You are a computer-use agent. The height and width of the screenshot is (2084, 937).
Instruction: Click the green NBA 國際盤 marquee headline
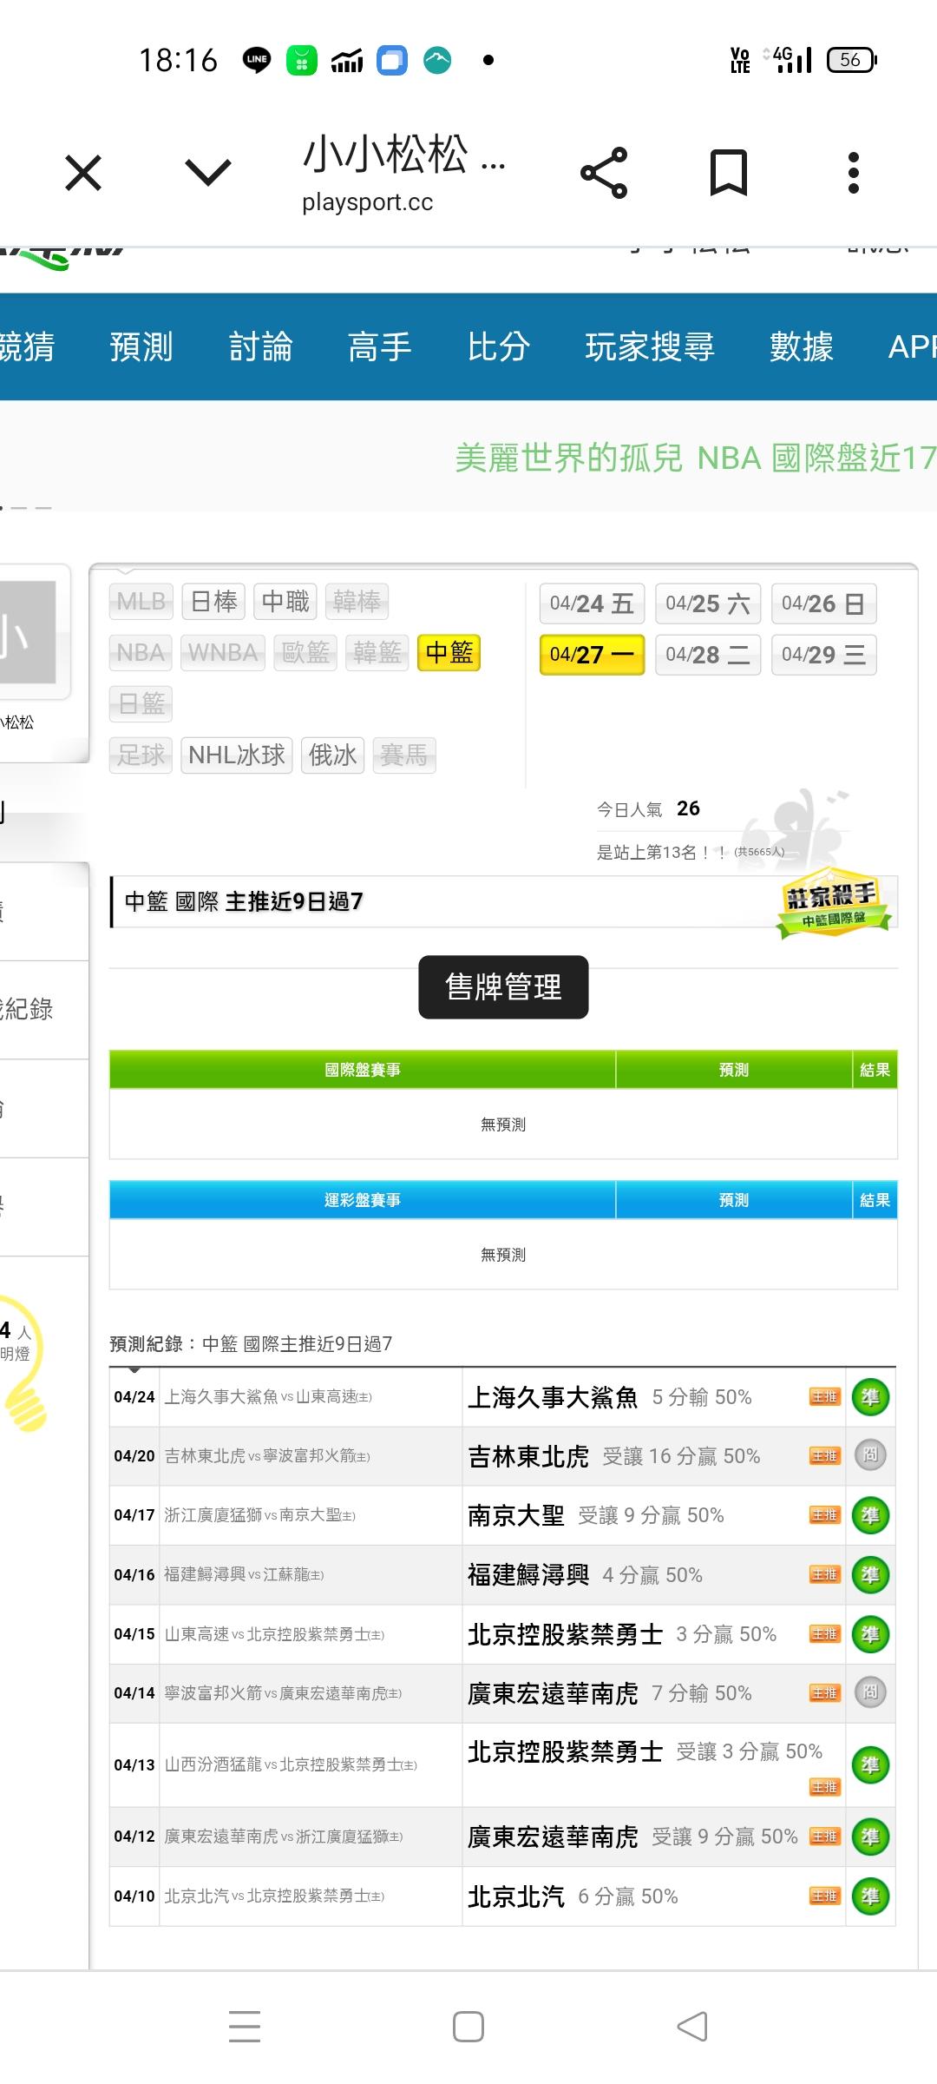[696, 458]
